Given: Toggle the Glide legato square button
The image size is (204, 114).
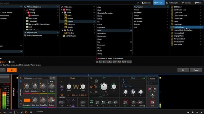Looking at the screenshot, I should 144,106.
